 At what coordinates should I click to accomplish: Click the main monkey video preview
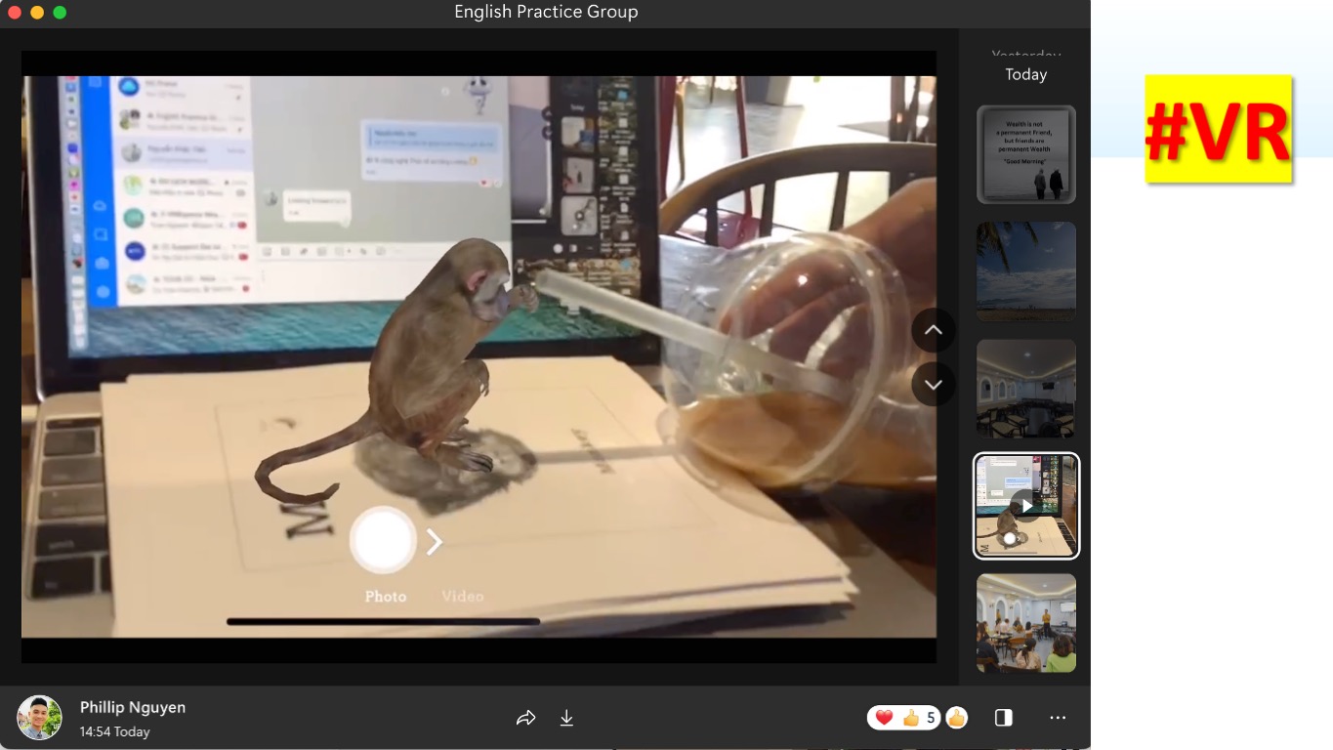[479, 356]
